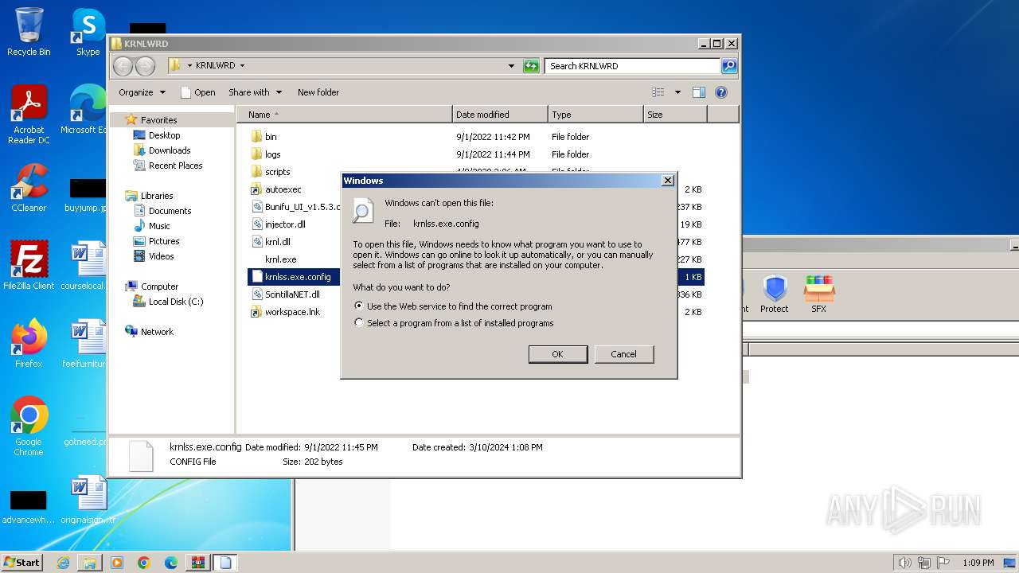Open the Organize dropdown menu

click(x=143, y=92)
